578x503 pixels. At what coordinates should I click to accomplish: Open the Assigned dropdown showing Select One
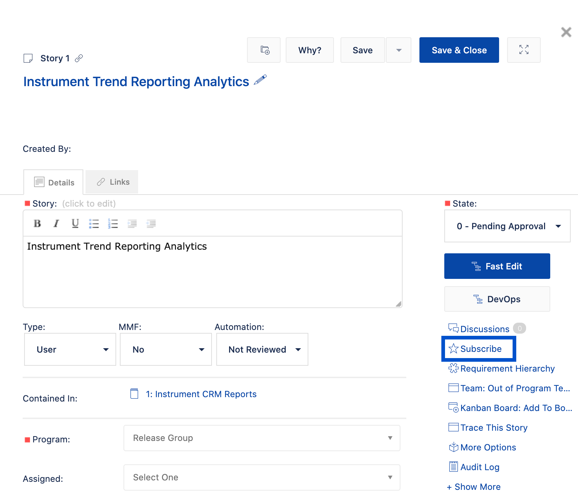(262, 477)
